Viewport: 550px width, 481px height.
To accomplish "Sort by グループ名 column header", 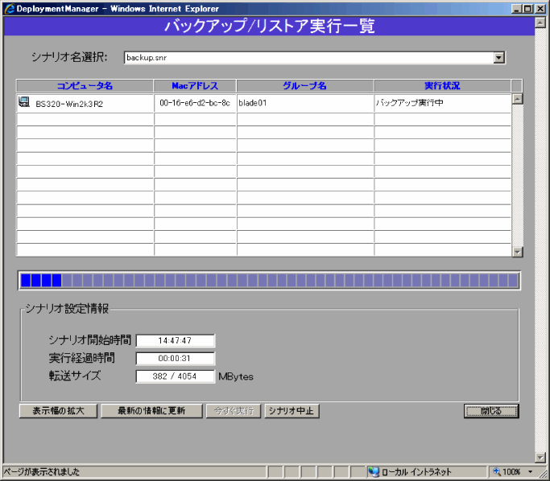I will tap(305, 86).
